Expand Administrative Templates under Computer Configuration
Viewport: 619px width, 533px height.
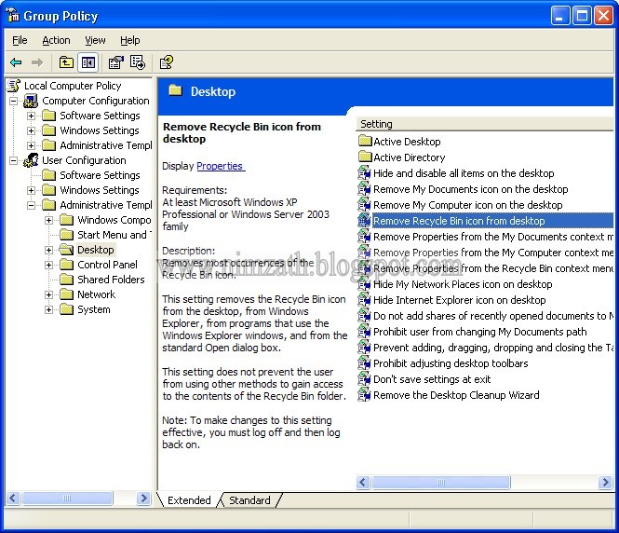(x=32, y=145)
